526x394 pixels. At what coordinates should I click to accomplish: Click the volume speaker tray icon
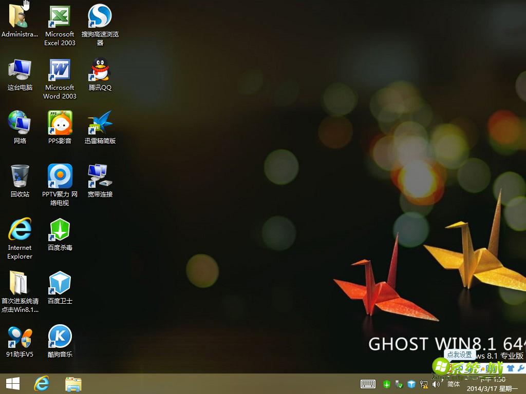(x=436, y=384)
